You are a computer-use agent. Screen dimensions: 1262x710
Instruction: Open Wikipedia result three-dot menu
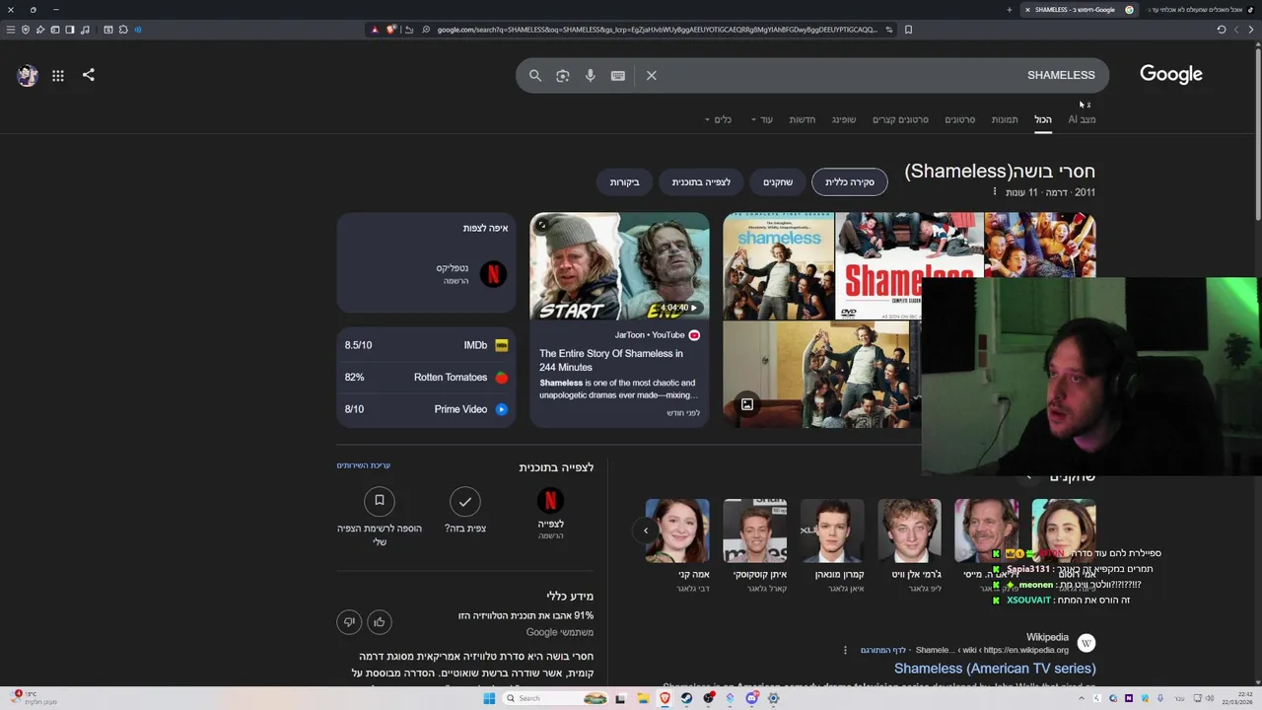(845, 650)
